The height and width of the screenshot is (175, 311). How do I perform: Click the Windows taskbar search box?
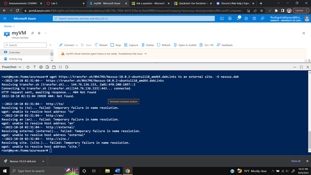44,171
